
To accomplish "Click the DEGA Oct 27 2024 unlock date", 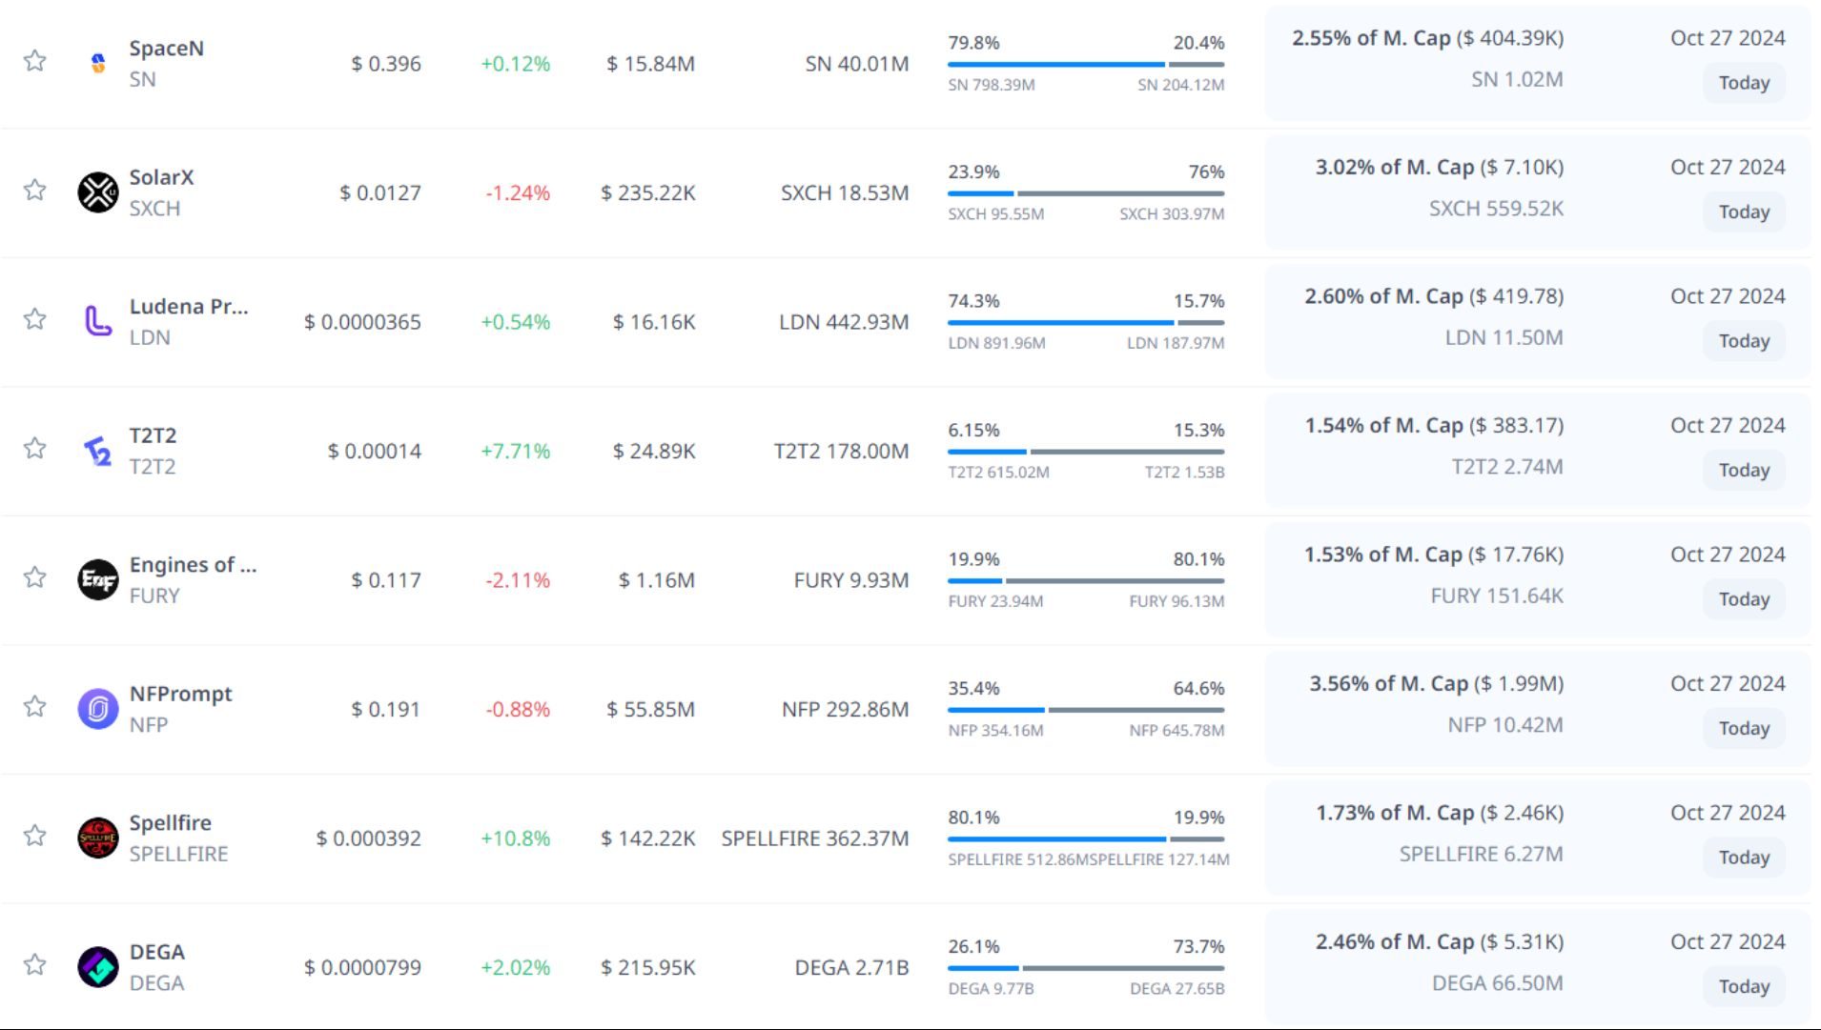I will 1727,941.
